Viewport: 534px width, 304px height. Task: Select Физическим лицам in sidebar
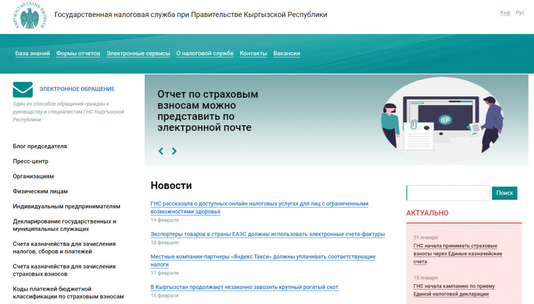click(40, 191)
